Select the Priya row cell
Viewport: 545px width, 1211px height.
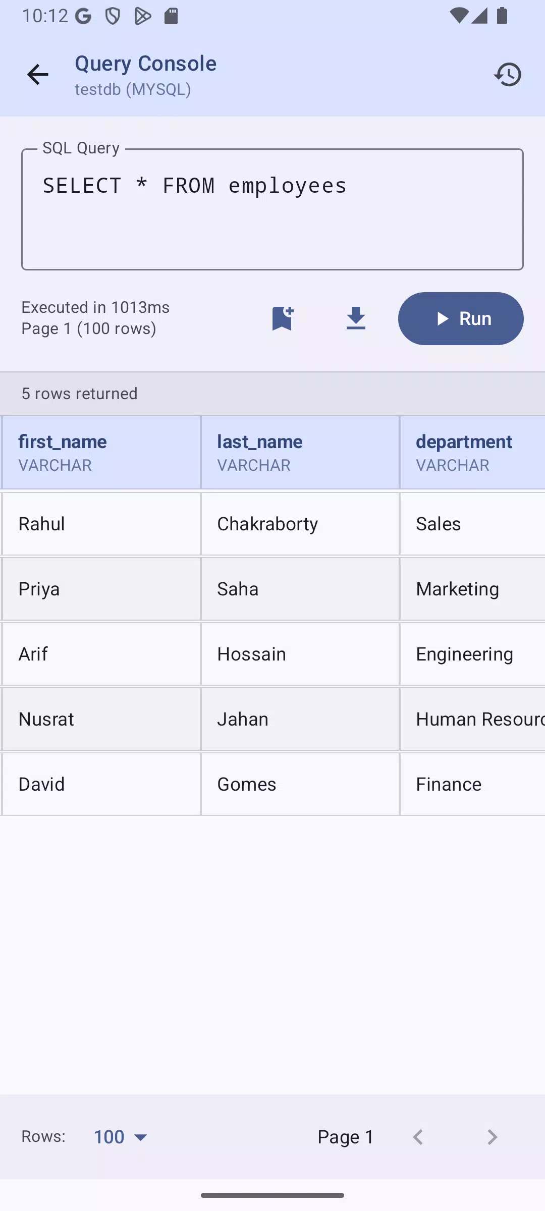pos(101,589)
